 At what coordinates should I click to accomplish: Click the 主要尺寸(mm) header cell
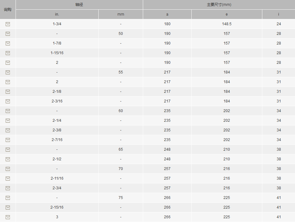219,5
